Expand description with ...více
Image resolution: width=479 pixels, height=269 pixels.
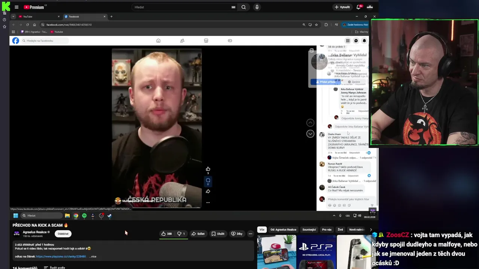click(x=92, y=257)
